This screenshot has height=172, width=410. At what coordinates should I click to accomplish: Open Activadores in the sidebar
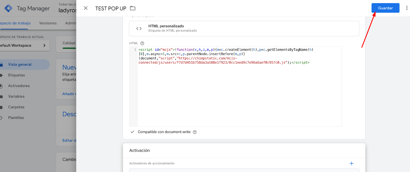19,86
